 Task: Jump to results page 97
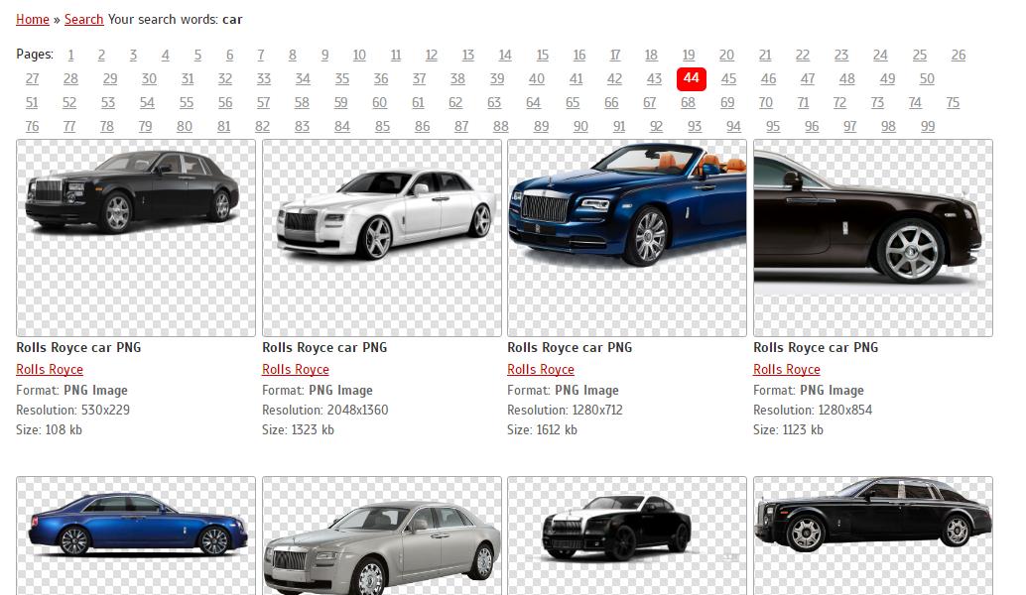coord(850,126)
